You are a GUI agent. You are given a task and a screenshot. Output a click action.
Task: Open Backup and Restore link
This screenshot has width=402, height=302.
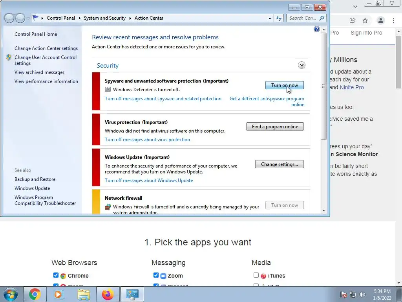pos(35,179)
